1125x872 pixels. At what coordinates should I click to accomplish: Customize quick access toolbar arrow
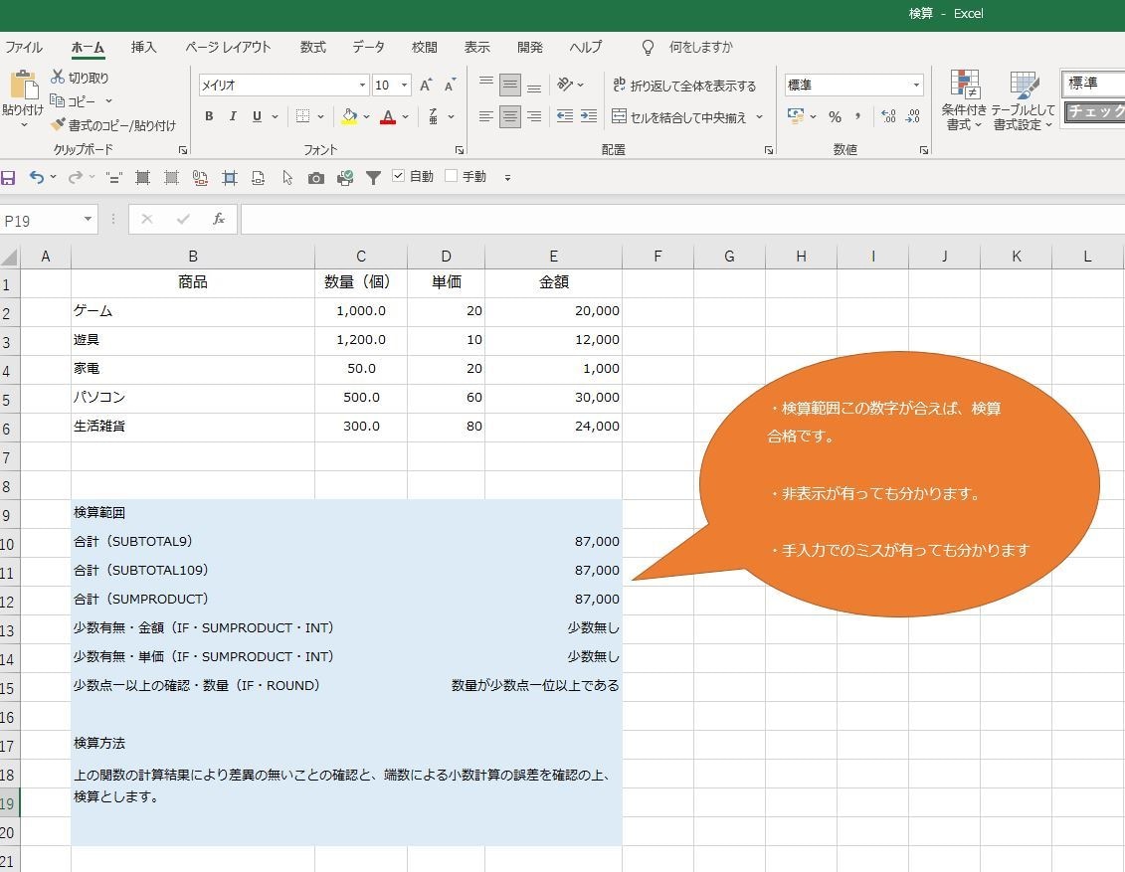tap(507, 178)
